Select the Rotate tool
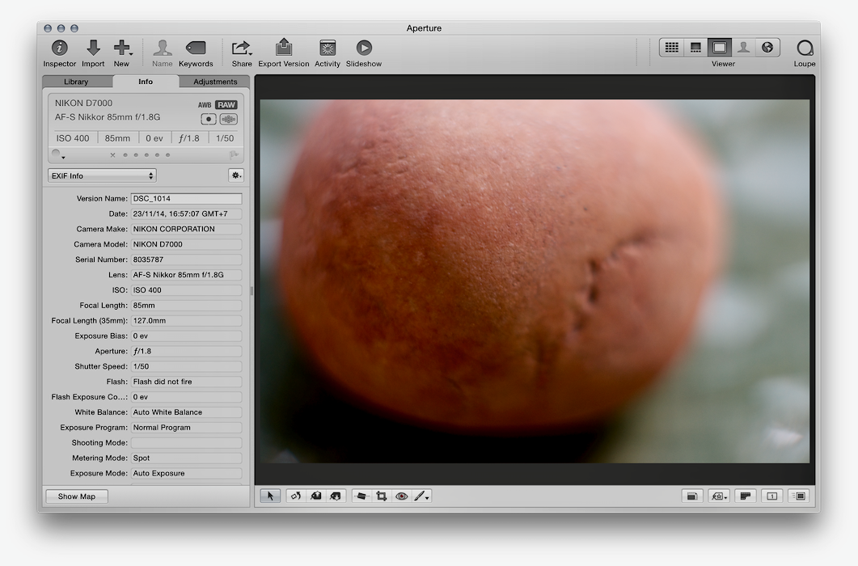The image size is (858, 566). coord(296,496)
